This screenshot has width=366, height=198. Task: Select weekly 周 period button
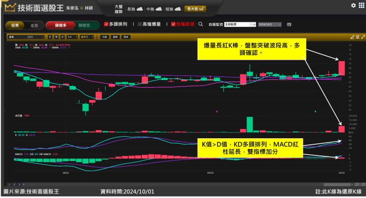click(x=56, y=37)
